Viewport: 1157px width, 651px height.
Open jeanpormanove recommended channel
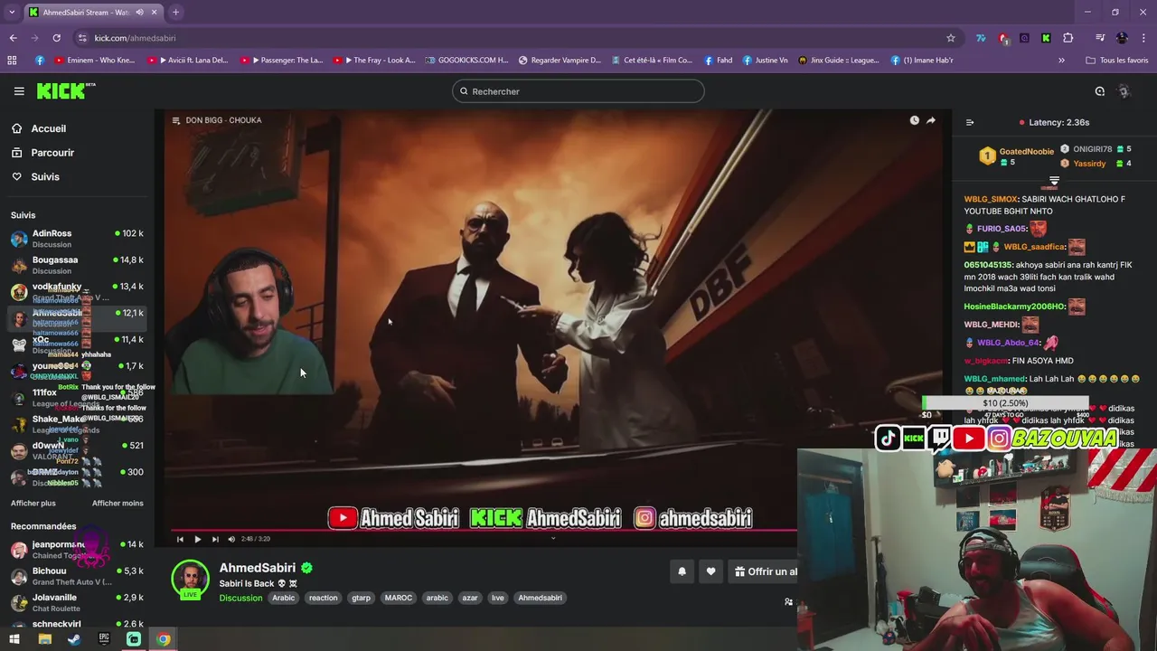(77, 550)
